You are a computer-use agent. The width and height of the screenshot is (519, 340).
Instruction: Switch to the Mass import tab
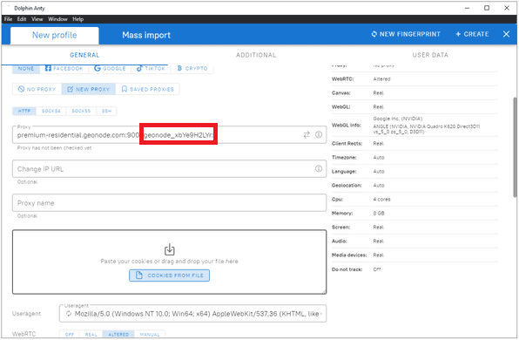(146, 35)
